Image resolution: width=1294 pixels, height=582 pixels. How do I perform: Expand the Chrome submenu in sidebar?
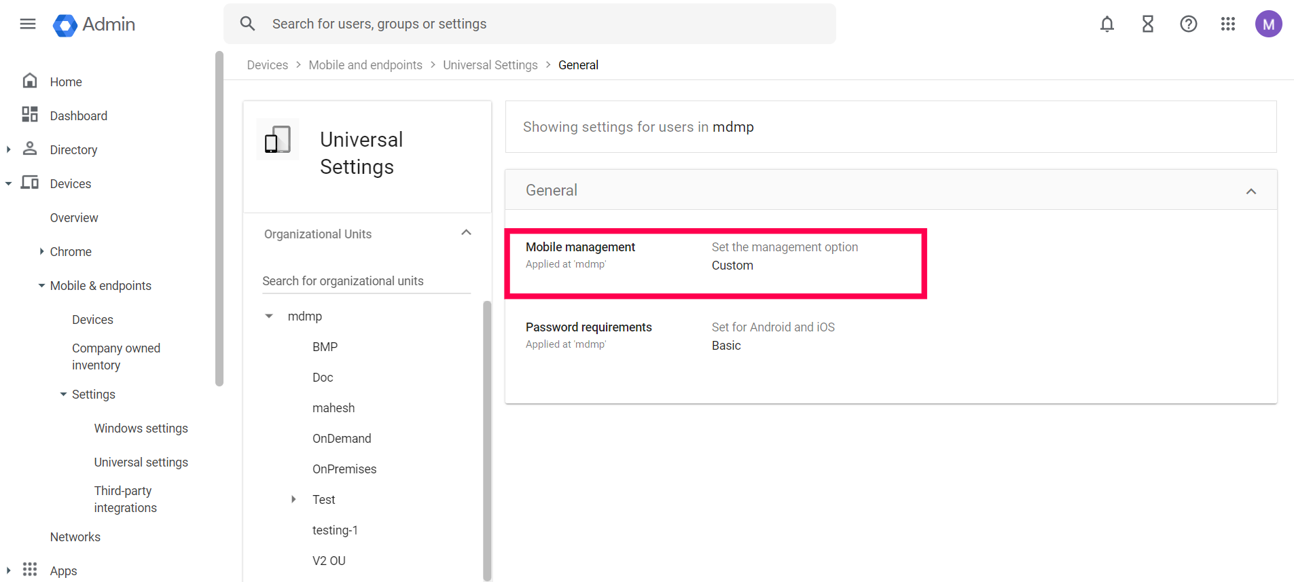41,252
